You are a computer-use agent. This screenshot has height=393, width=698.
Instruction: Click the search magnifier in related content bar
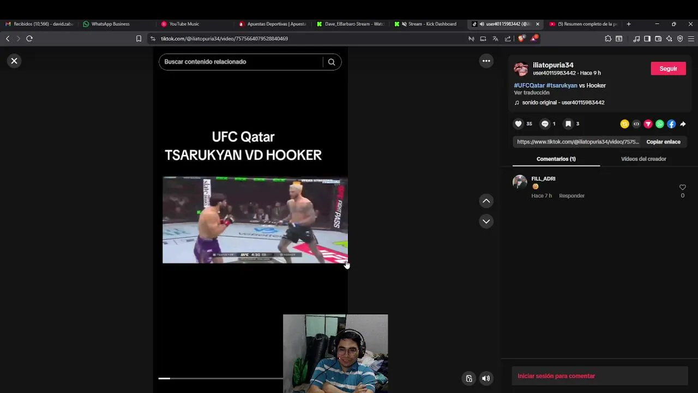coord(332,62)
